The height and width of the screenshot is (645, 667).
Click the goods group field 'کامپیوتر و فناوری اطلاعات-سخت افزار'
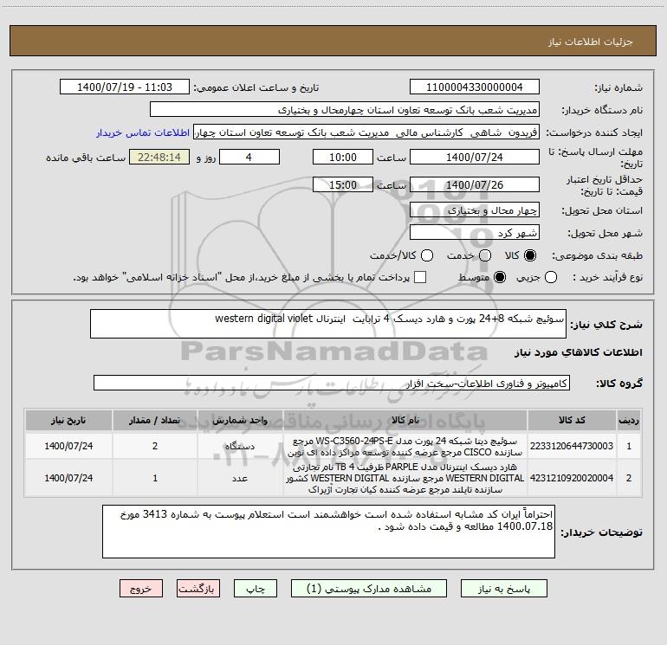(332, 383)
